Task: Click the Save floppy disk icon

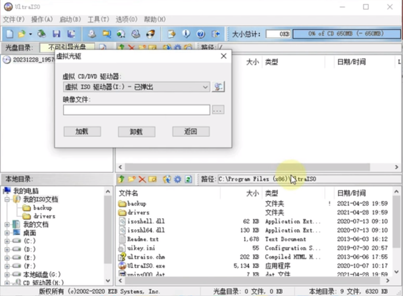Action: pyautogui.click(x=56, y=33)
